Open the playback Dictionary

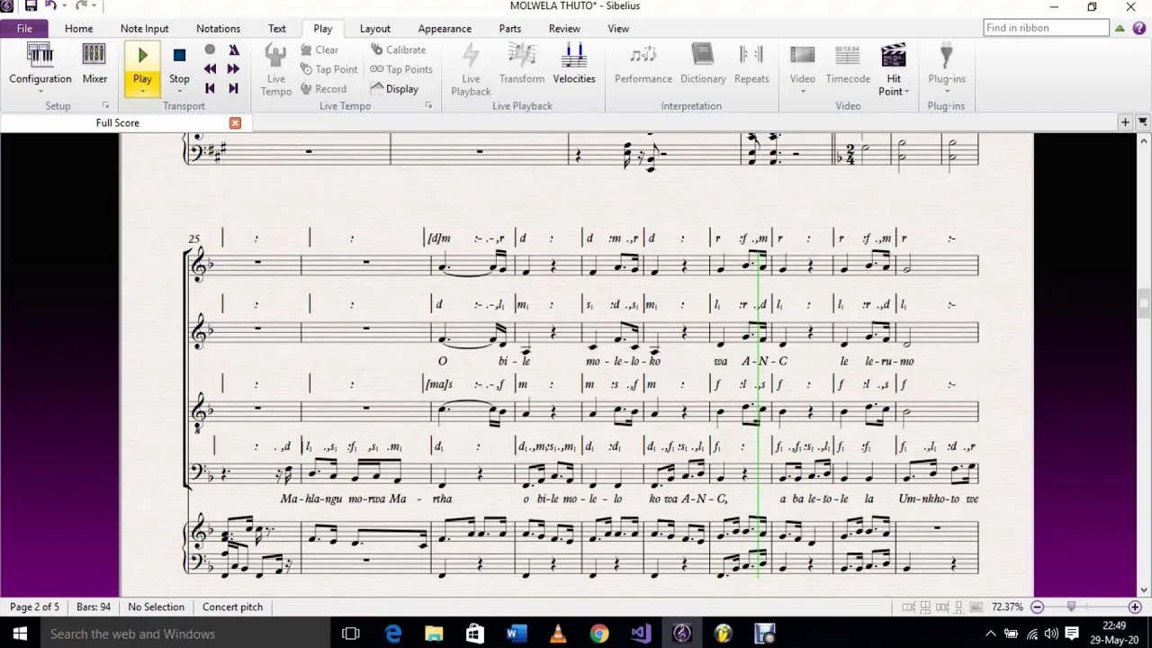[x=703, y=63]
